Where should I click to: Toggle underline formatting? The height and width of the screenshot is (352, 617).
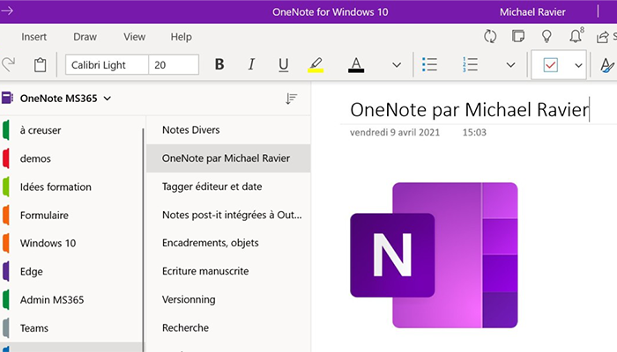tap(283, 65)
